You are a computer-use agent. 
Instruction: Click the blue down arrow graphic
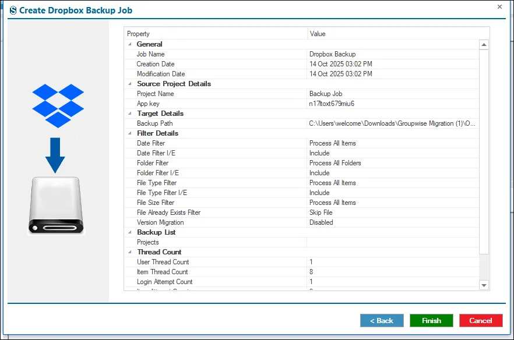click(55, 155)
